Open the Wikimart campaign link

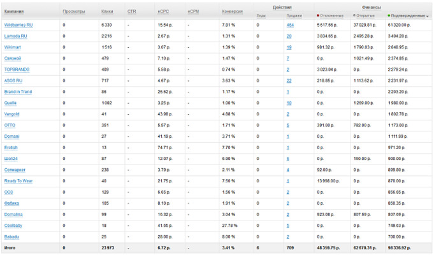(x=13, y=47)
